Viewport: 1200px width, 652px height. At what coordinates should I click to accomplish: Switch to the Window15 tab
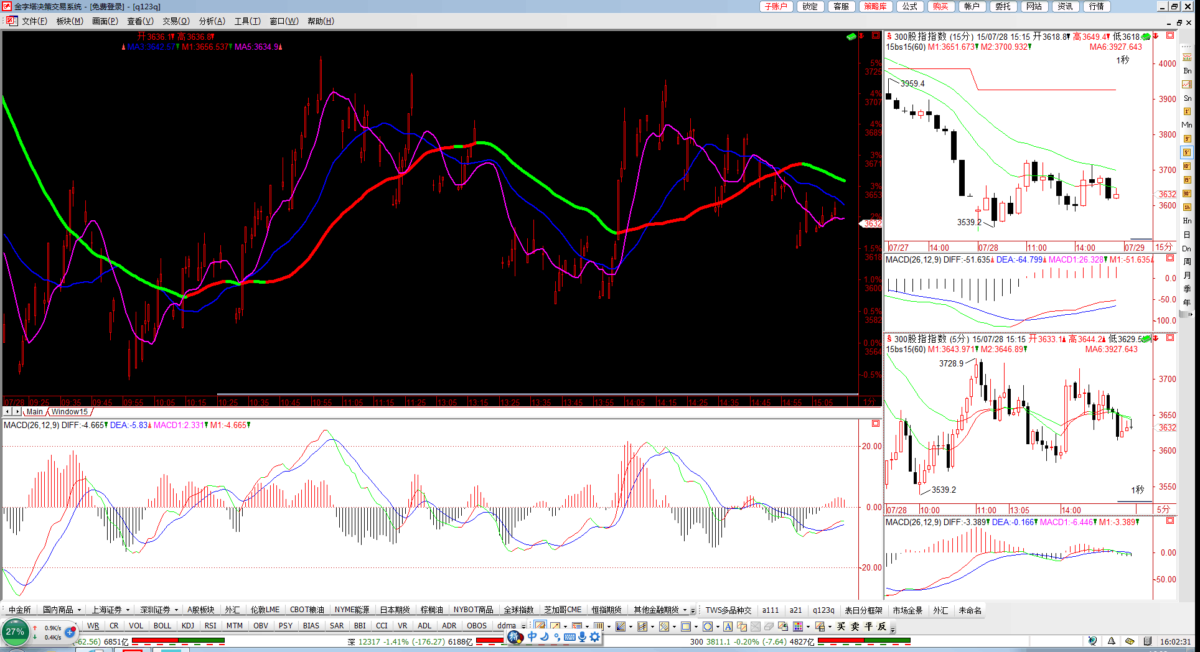(x=70, y=412)
